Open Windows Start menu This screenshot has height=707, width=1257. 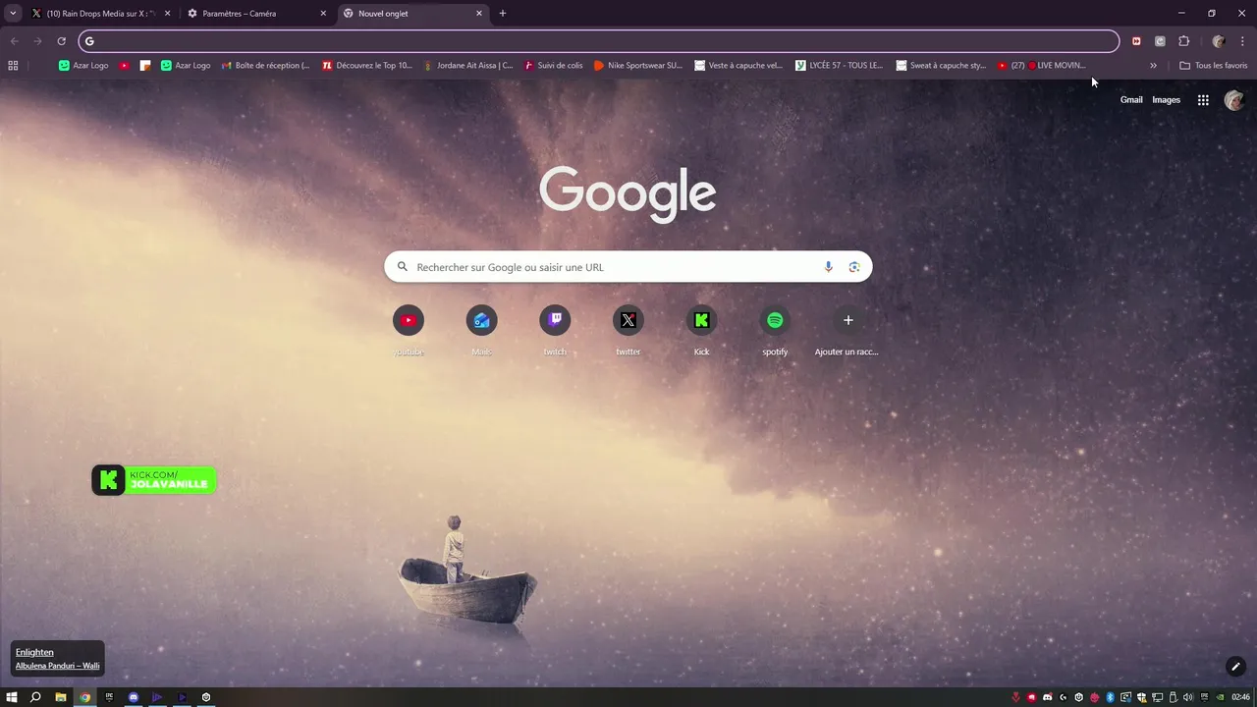(x=12, y=697)
